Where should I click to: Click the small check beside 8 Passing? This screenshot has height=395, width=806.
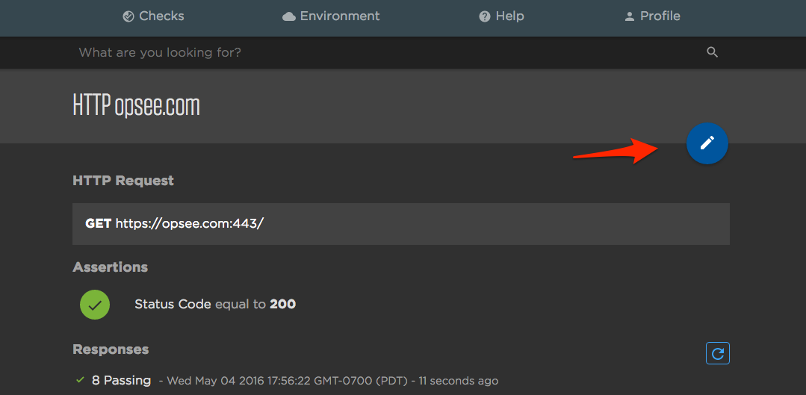point(81,380)
